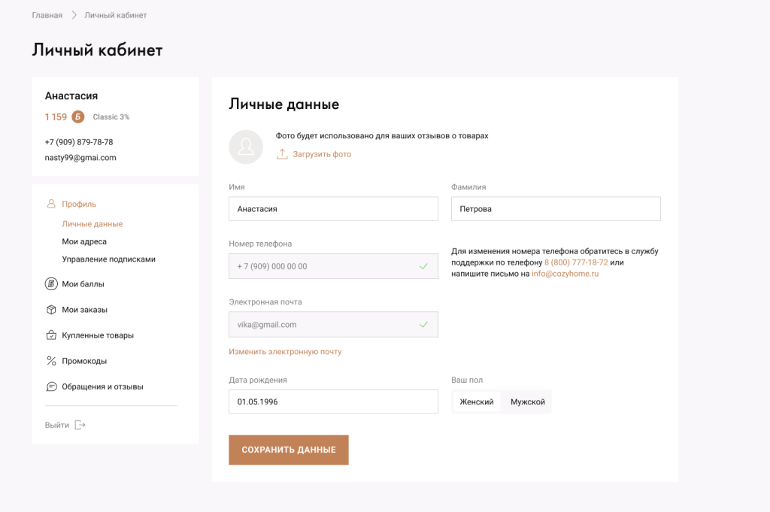The height and width of the screenshot is (512, 770).
Task: Select Женский gender option
Action: 477,402
